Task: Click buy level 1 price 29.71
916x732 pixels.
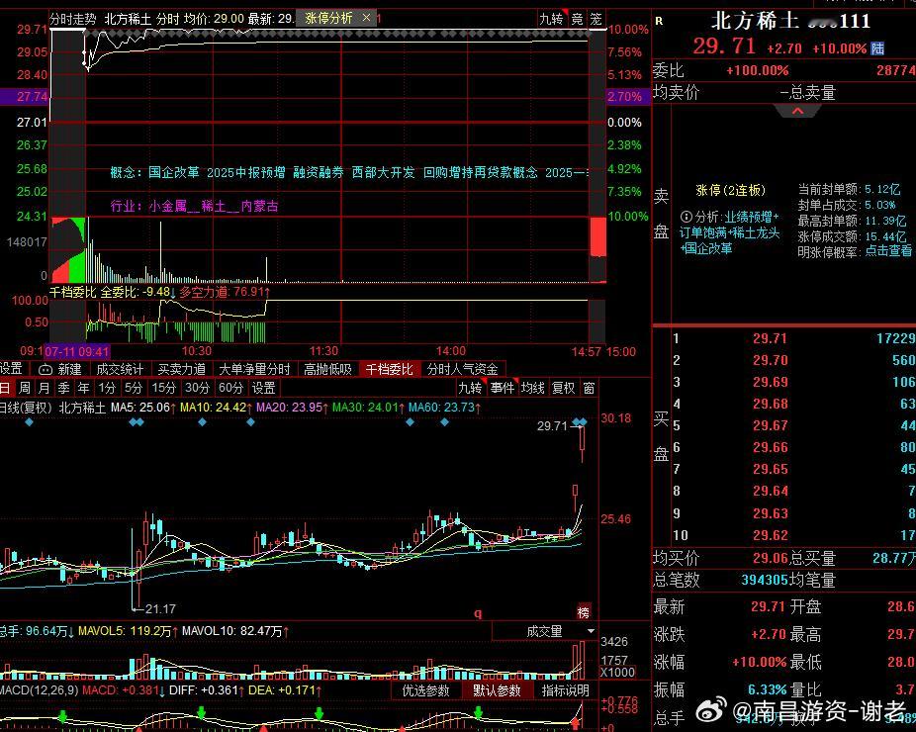Action: [x=770, y=339]
